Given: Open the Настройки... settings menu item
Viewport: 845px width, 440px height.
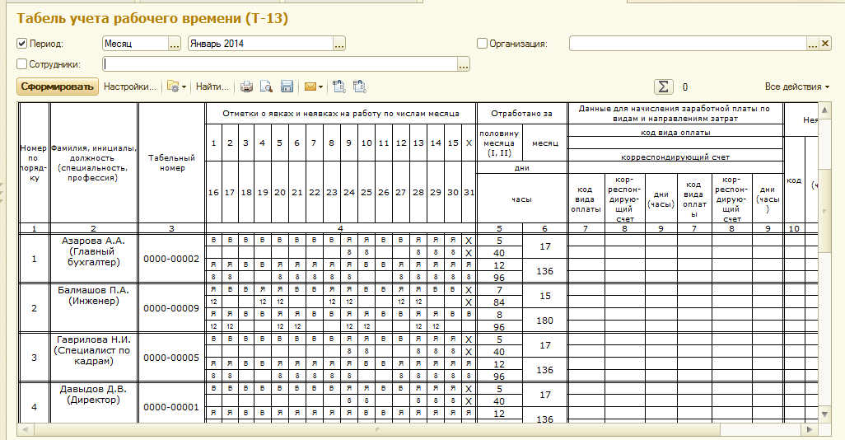Looking at the screenshot, I should [x=129, y=87].
